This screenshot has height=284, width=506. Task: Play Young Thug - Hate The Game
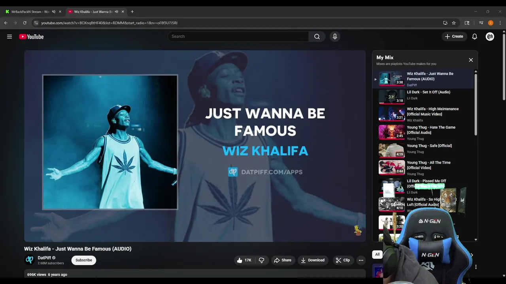click(423, 133)
